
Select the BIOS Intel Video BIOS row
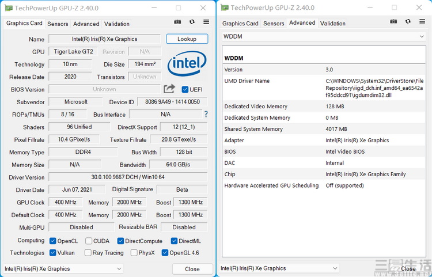324,151
